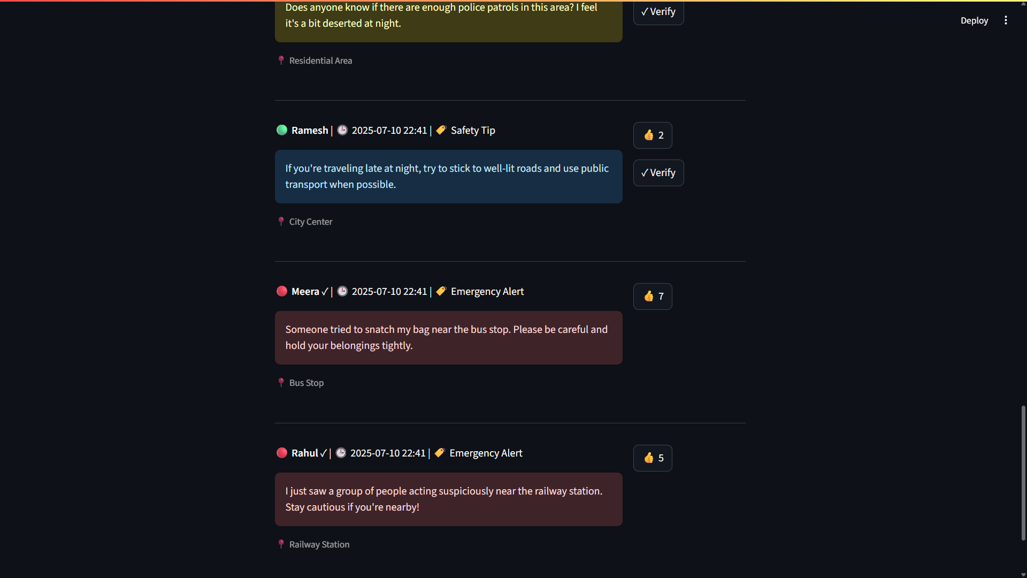This screenshot has width=1027, height=578.
Task: Like Ramesh's Safety Tip post
Action: click(x=653, y=135)
